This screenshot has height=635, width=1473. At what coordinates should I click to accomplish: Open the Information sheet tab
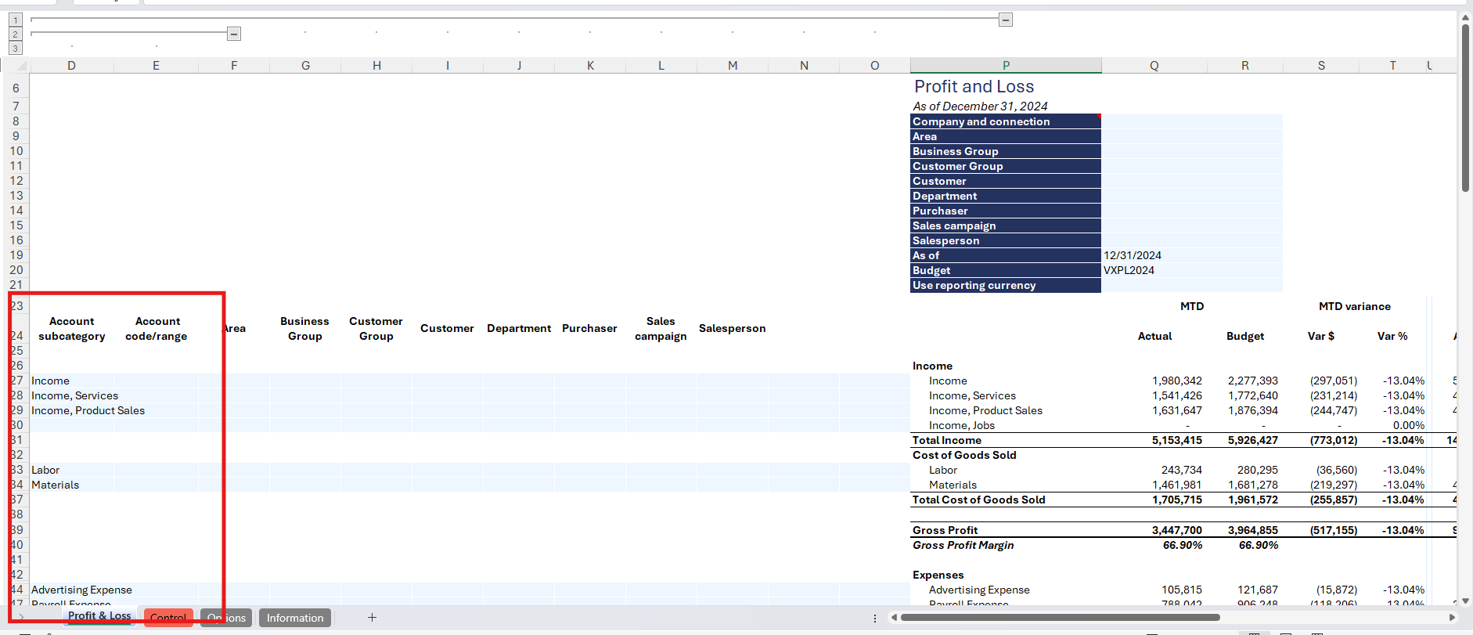click(x=294, y=618)
